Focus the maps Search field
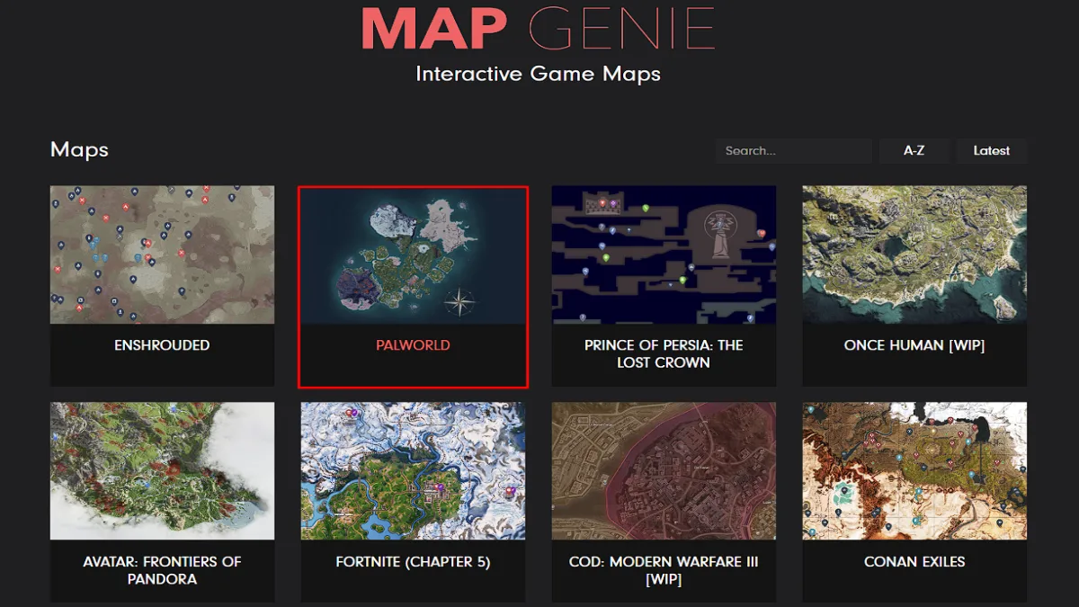Image resolution: width=1079 pixels, height=607 pixels. click(x=794, y=151)
